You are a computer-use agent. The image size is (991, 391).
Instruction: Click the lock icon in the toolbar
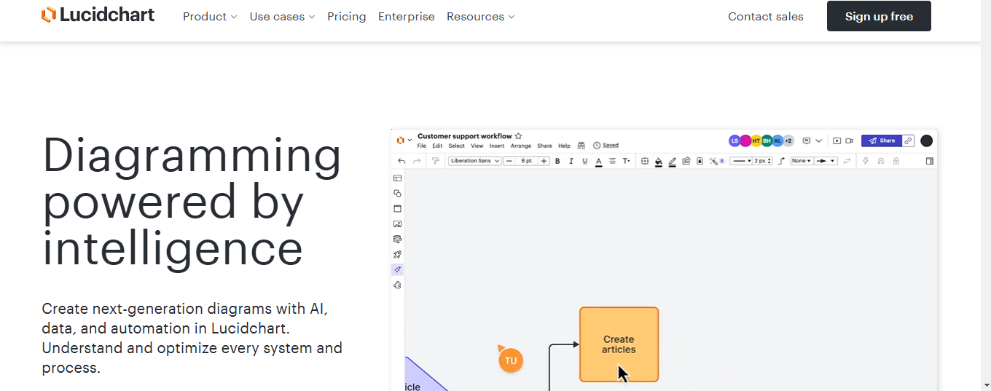896,161
